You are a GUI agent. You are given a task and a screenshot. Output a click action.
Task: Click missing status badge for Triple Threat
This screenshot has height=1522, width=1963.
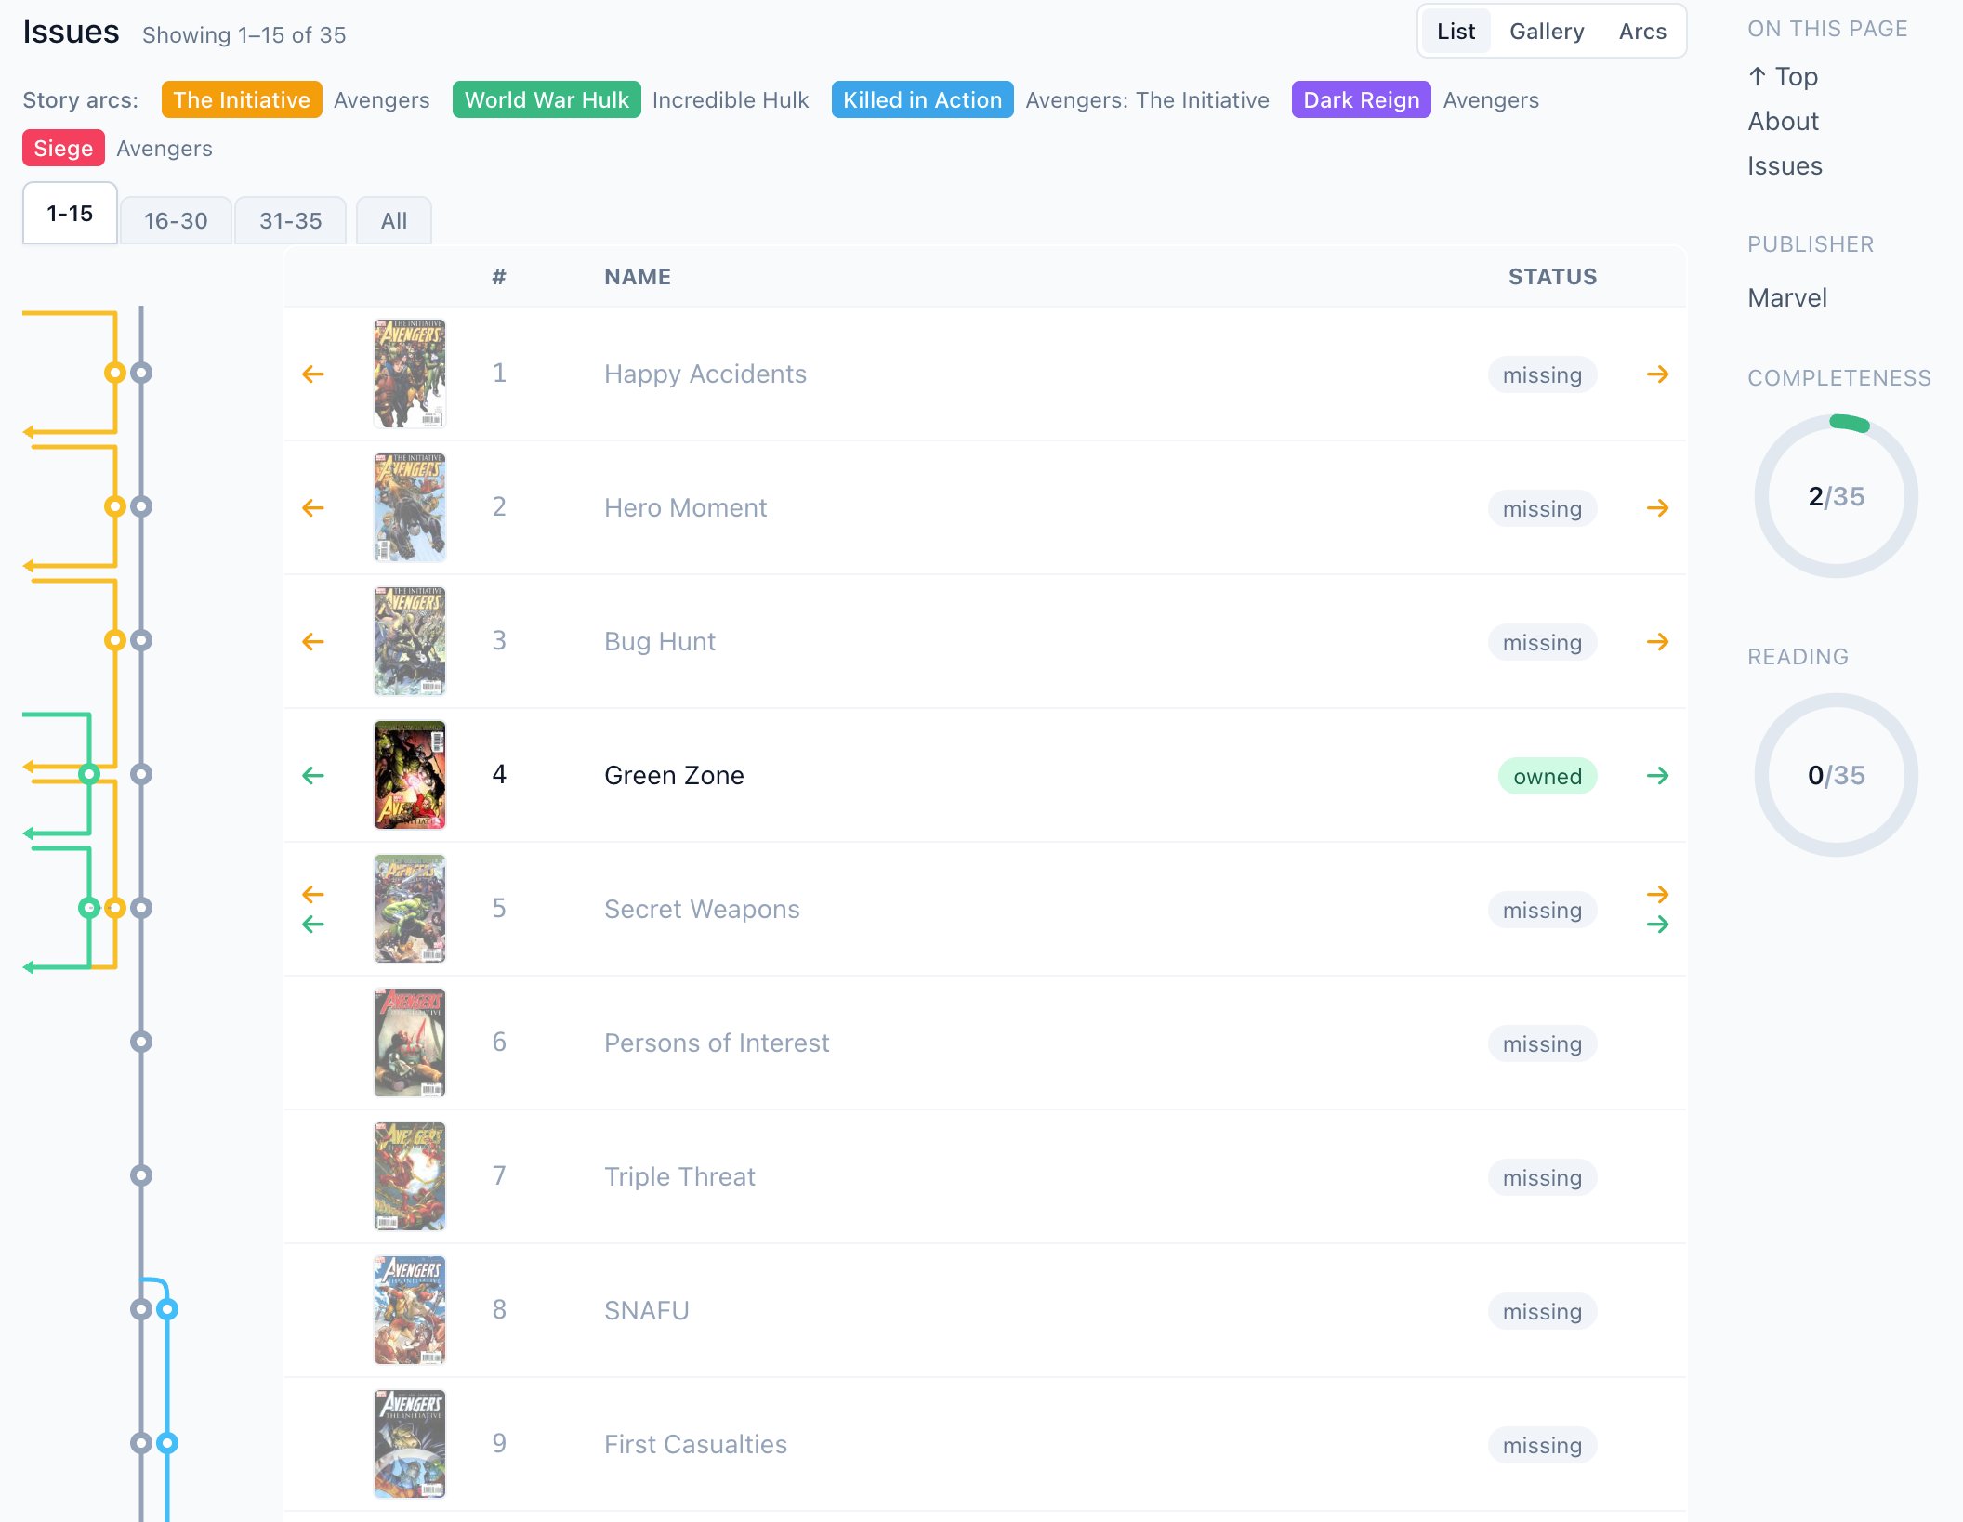coord(1542,1177)
